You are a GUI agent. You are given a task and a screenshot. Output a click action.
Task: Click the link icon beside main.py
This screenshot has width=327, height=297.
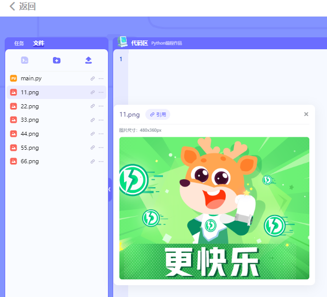[x=92, y=79]
